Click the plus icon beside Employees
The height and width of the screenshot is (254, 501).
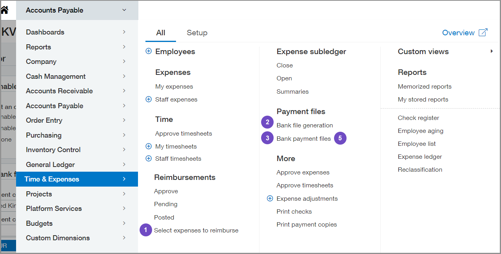(x=149, y=51)
